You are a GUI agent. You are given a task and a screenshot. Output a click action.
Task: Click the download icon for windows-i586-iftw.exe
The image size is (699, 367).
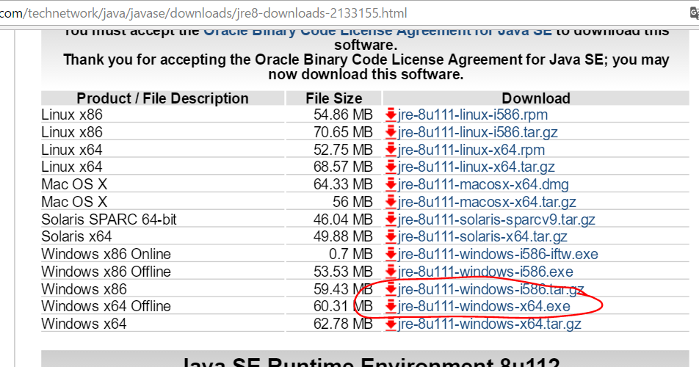pyautogui.click(x=391, y=254)
